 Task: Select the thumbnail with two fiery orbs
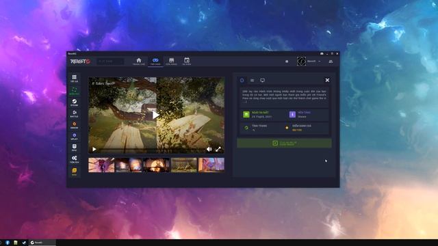(x=129, y=165)
